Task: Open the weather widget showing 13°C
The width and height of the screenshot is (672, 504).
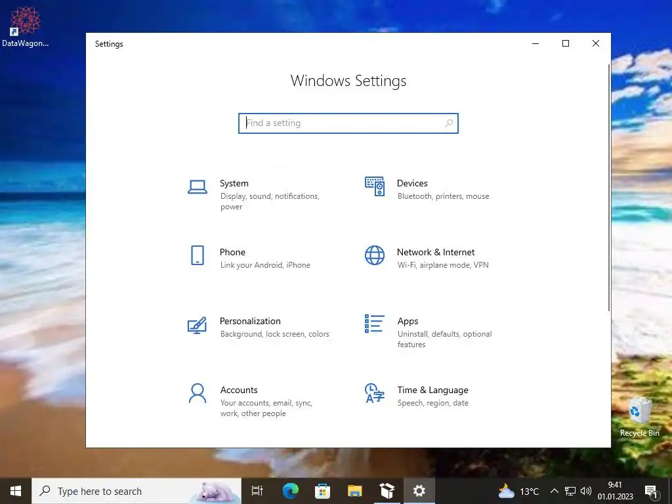Action: click(x=518, y=491)
